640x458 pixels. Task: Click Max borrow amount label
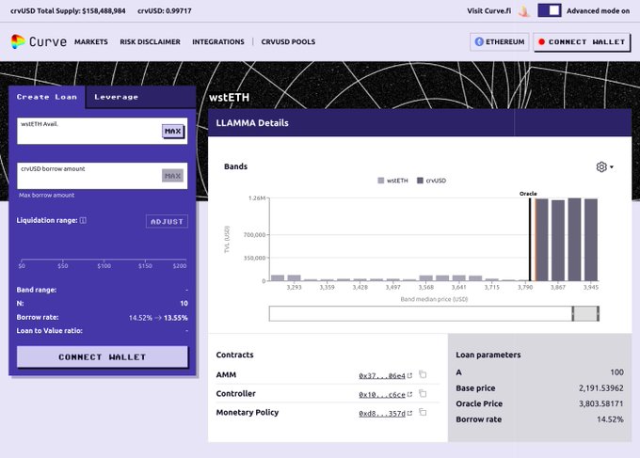(46, 196)
